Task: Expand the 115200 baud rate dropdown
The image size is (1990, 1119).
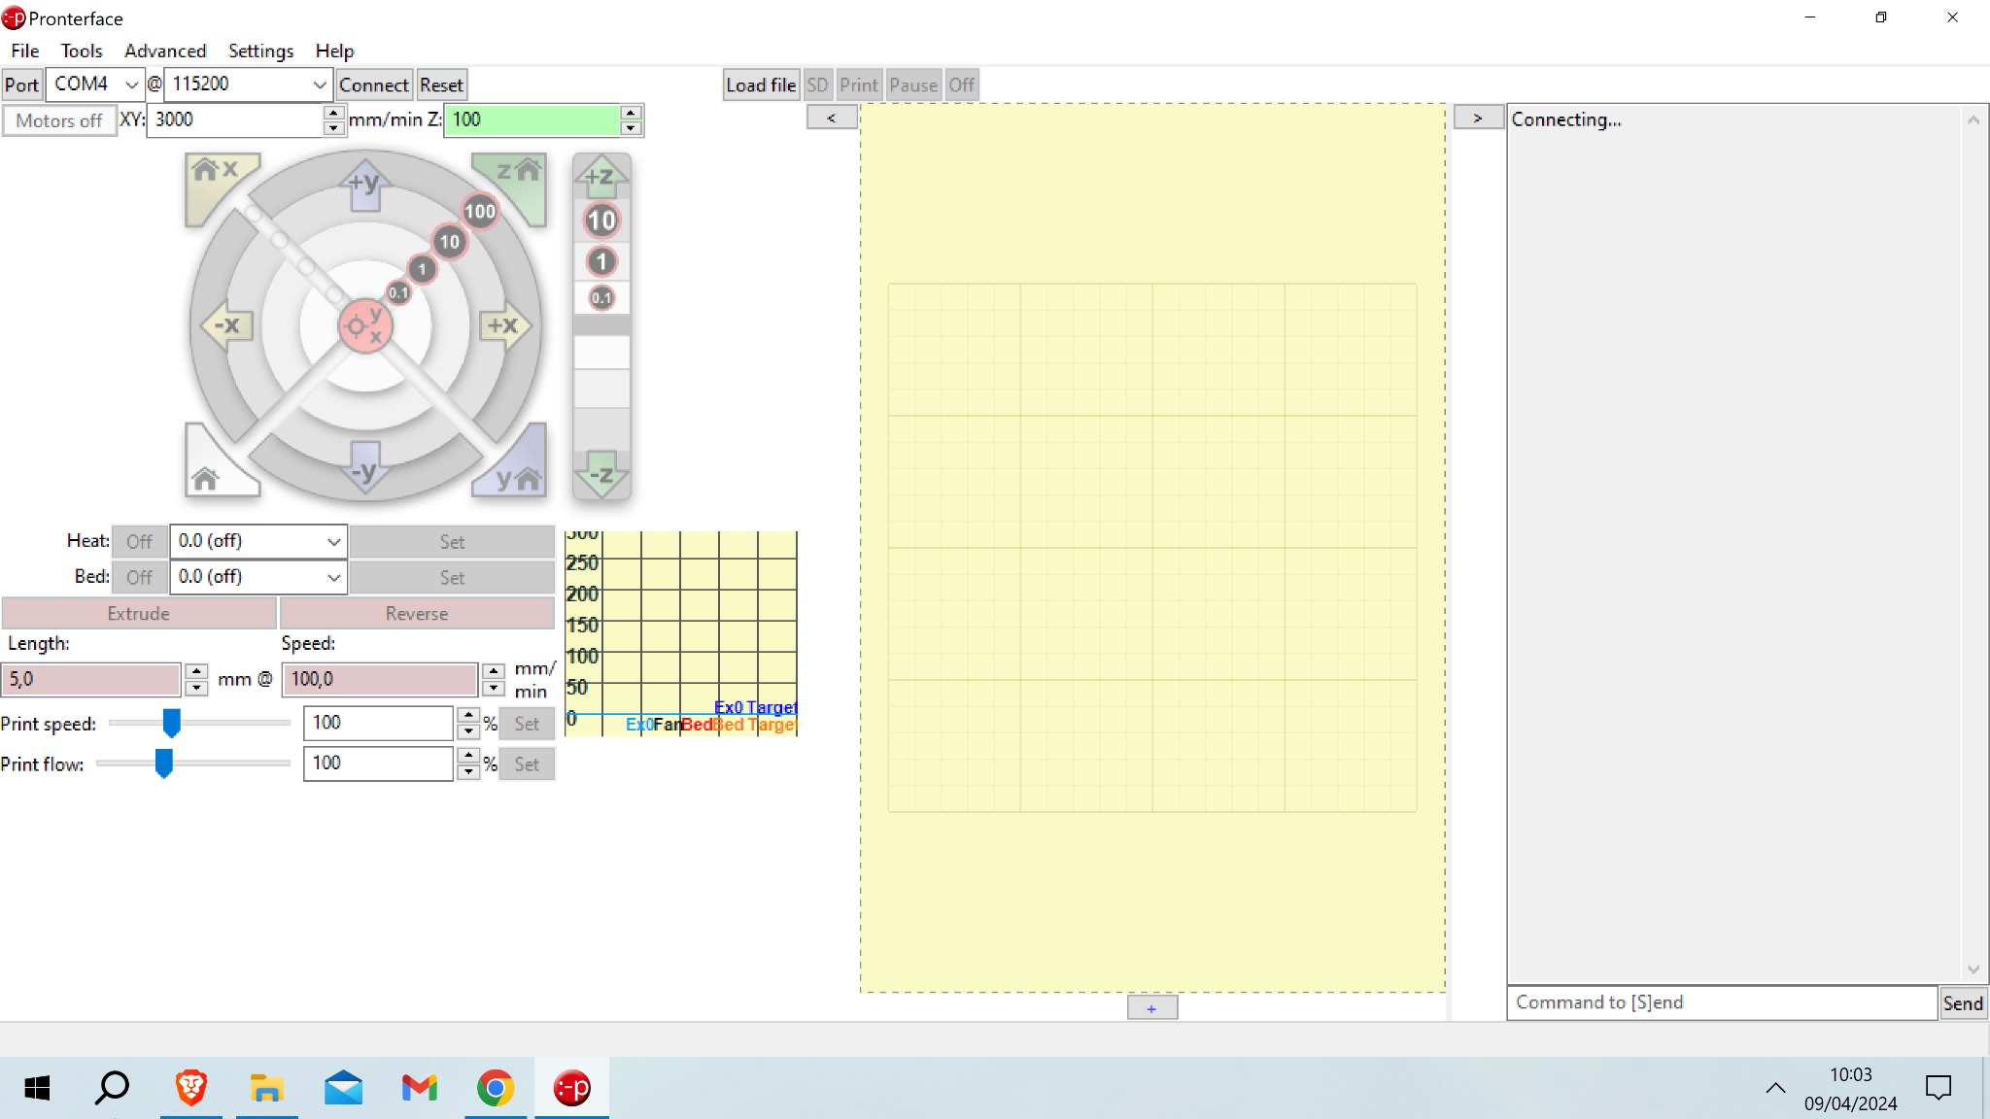Action: [x=319, y=85]
